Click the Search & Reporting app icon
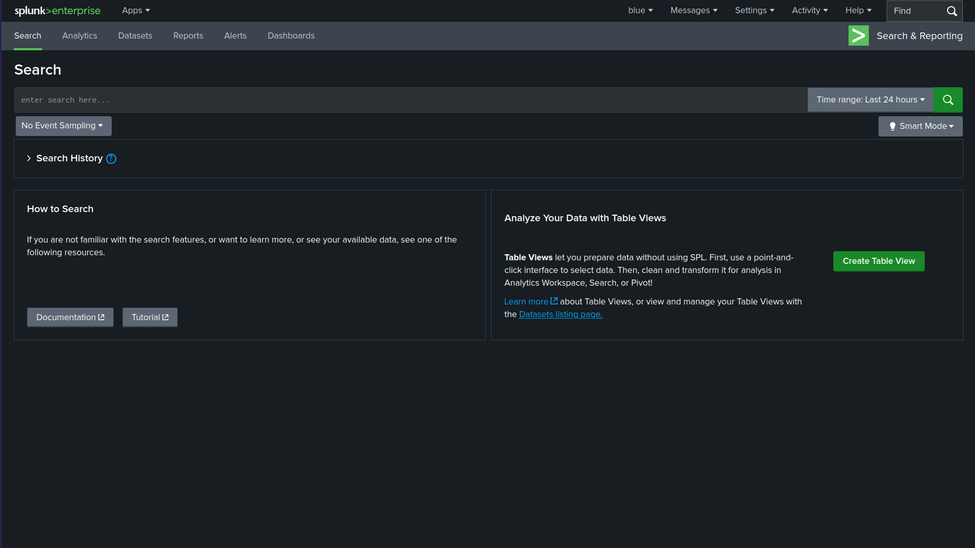 coord(858,36)
